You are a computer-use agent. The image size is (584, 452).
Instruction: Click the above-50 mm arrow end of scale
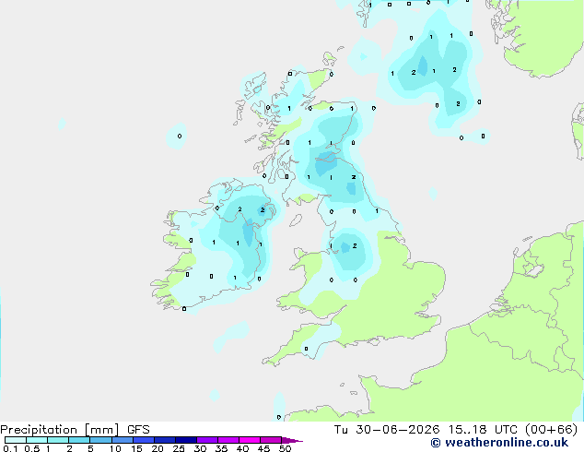tap(292, 440)
